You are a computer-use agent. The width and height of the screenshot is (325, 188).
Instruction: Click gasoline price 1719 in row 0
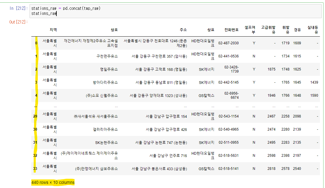click(285, 43)
